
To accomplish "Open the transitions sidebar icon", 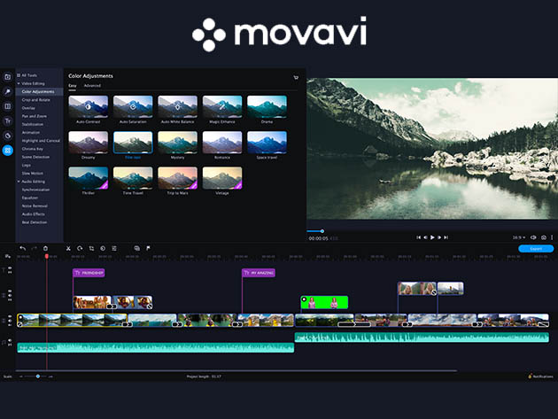I will point(7,106).
